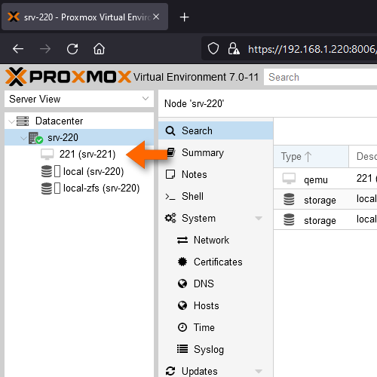Click the Proxmox logo

point(68,77)
